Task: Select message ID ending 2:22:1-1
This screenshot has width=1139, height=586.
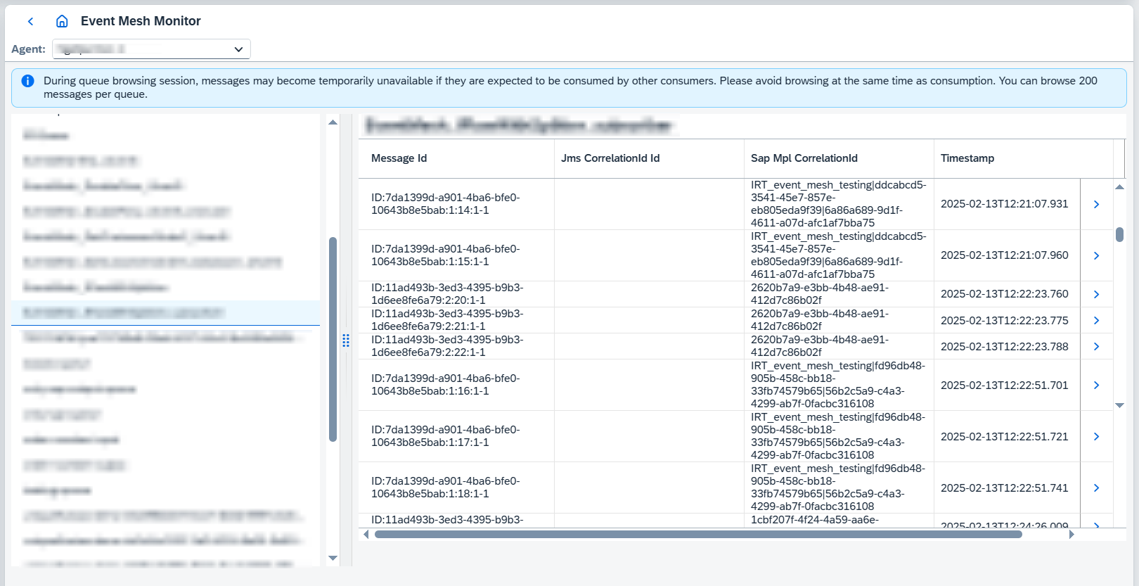Action: [447, 346]
